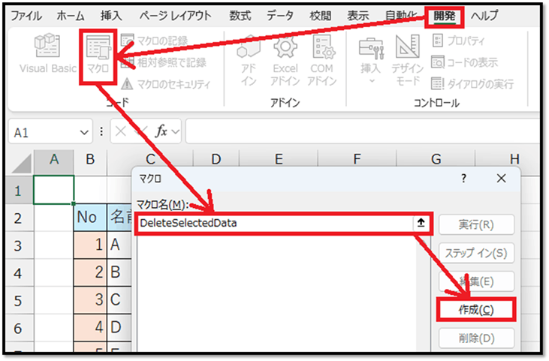The width and height of the screenshot is (549, 361).
Task: Click the マクロ (Macros) icon
Action: coord(99,54)
